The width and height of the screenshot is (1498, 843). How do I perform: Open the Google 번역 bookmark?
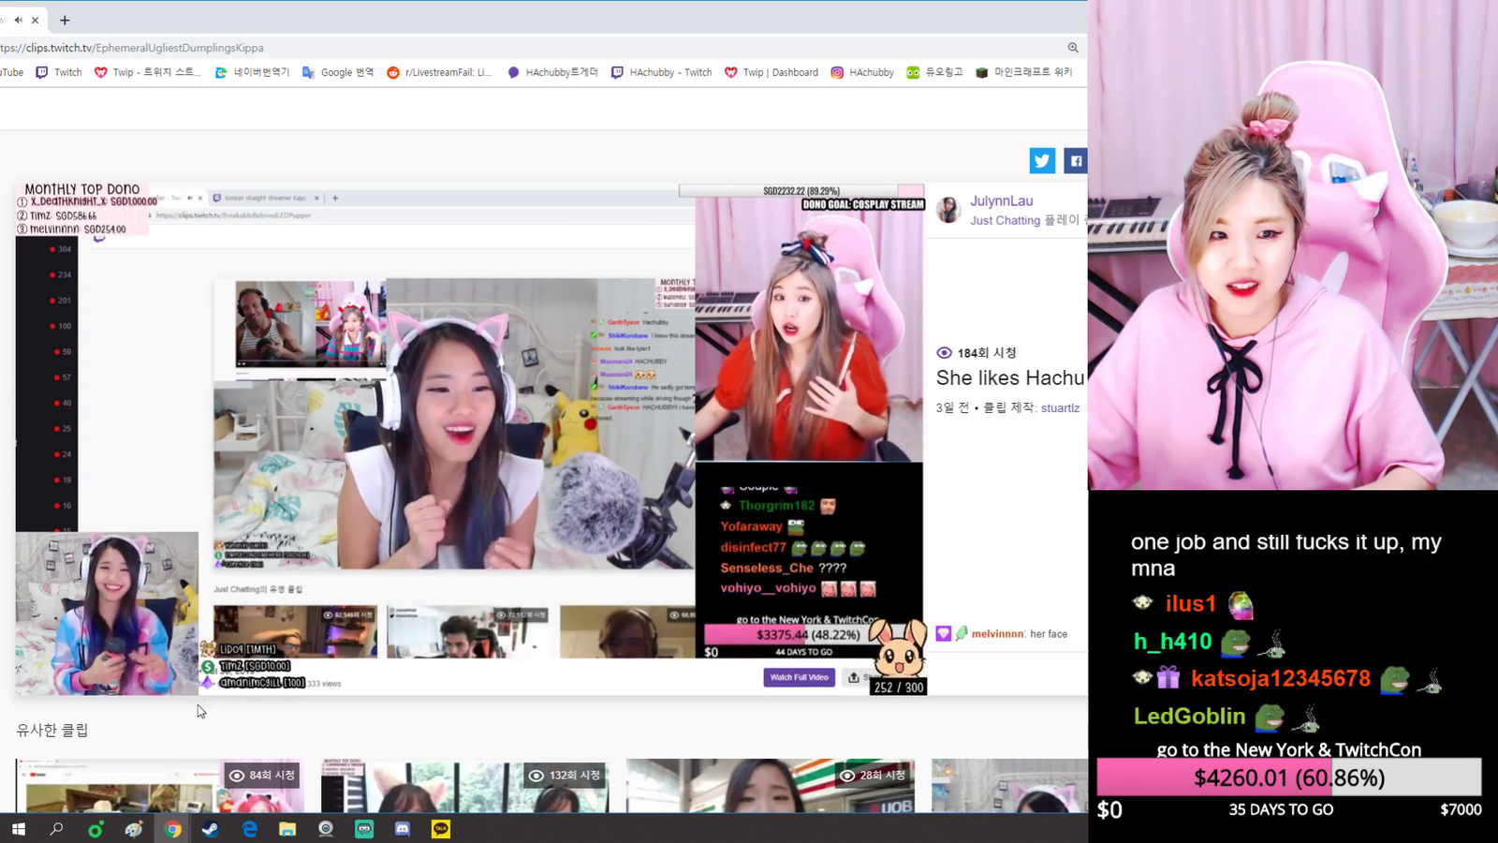click(338, 72)
